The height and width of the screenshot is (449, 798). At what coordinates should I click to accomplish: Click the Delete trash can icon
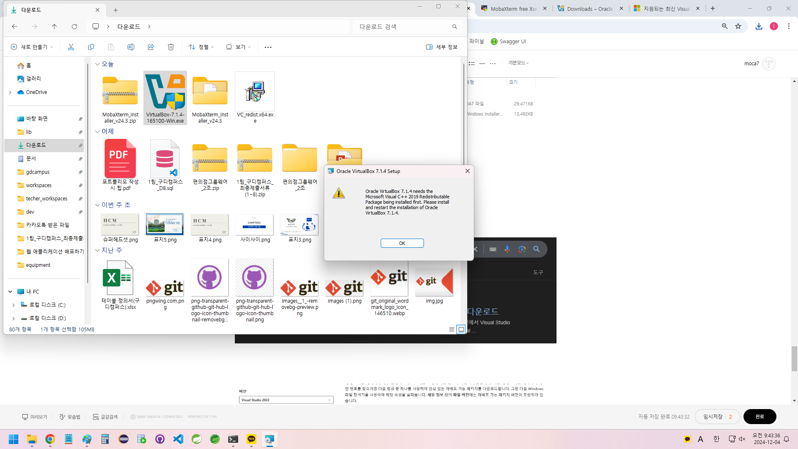point(171,47)
